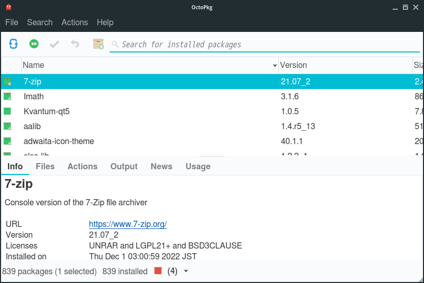Viewport: 424px width, 283px height.
Task: Switch to the Files tab
Action: [45, 166]
